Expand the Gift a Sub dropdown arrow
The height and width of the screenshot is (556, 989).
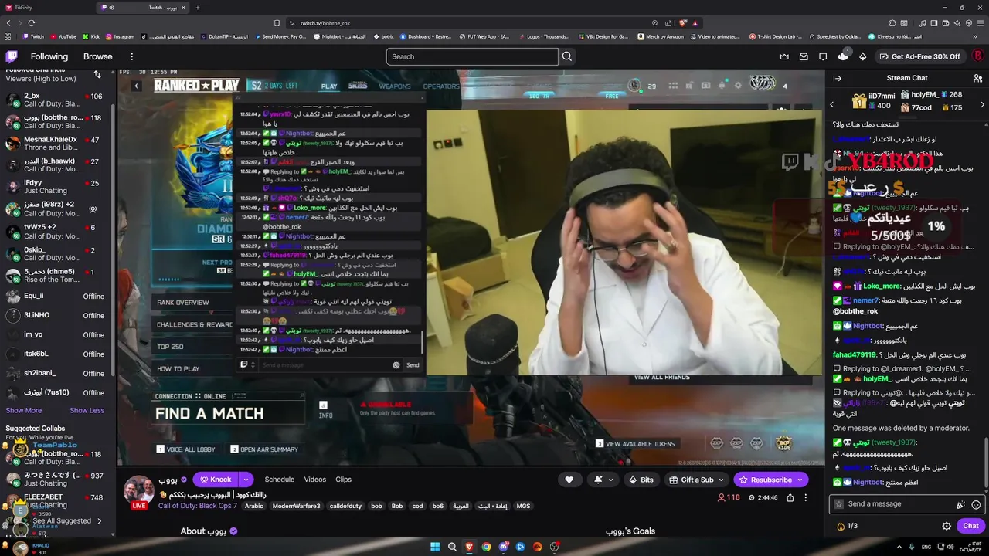pos(722,480)
